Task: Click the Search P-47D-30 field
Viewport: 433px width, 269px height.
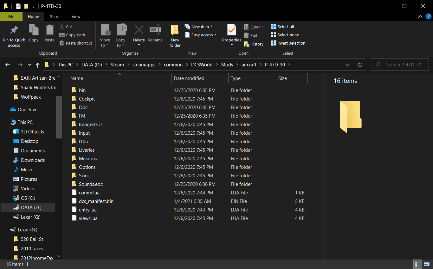Action: click(399, 65)
